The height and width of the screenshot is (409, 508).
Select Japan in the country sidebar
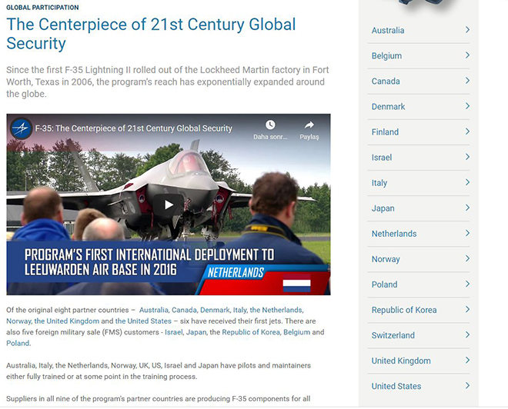[x=383, y=208]
